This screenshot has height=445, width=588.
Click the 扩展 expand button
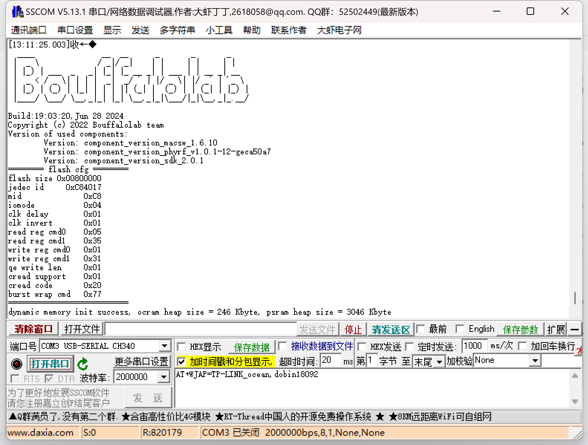point(556,329)
